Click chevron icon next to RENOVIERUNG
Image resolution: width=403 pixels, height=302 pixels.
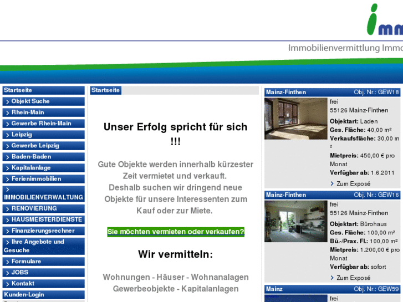coord(7,209)
